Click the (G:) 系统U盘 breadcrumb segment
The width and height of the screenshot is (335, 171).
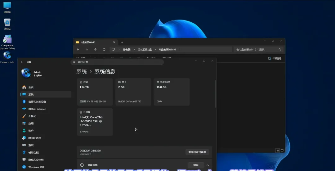pyautogui.click(x=145, y=49)
